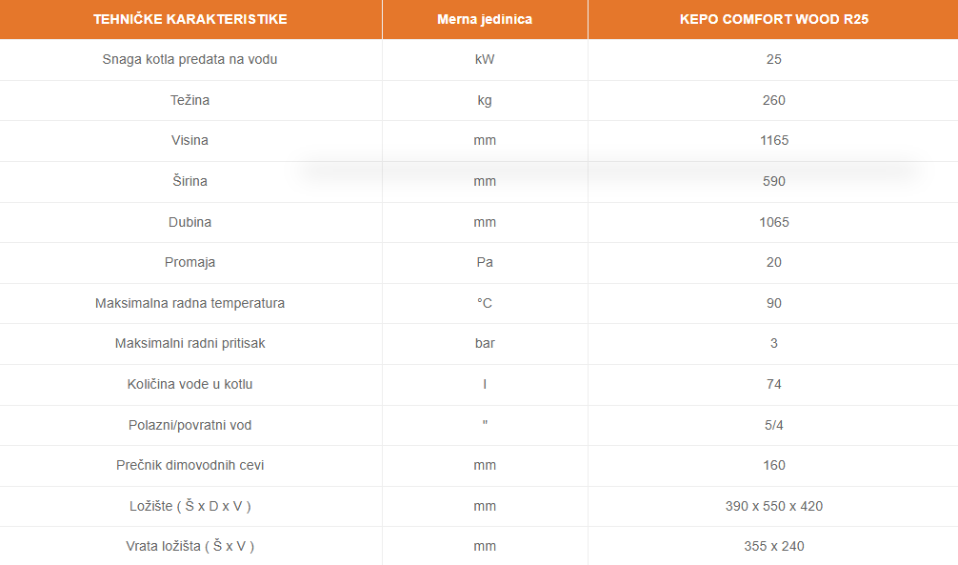Click the Visina value 1165

tap(773, 140)
